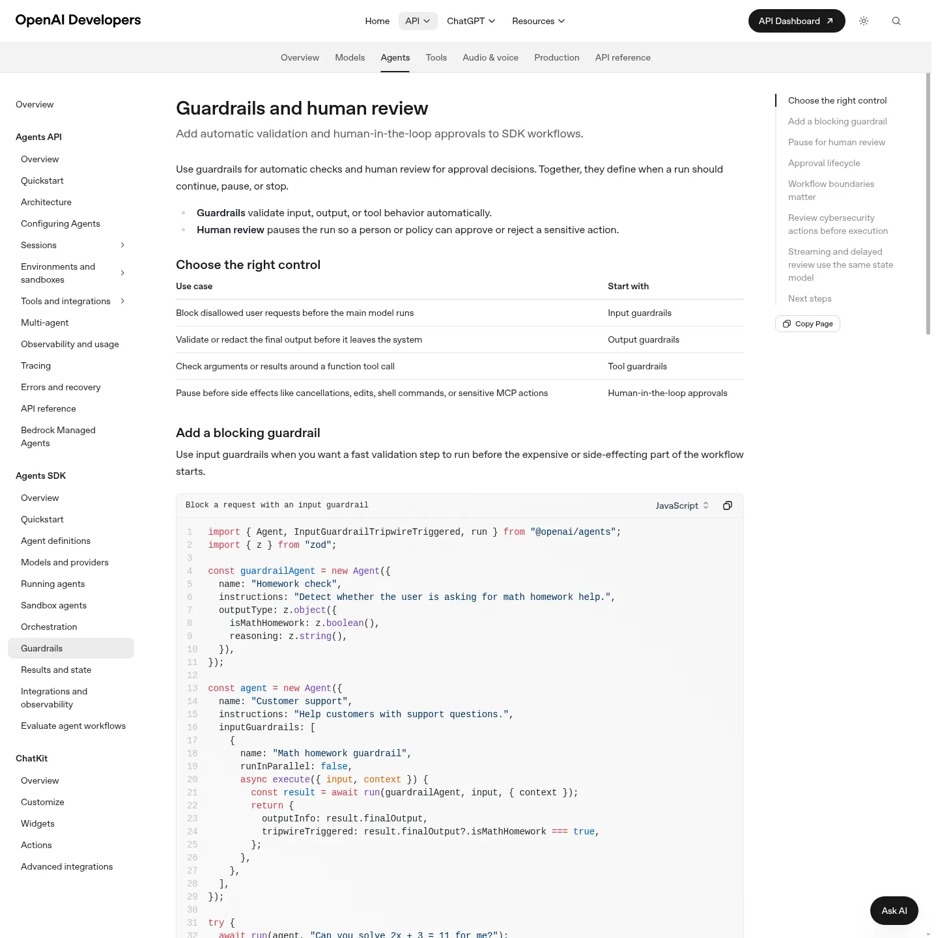This screenshot has width=938, height=938.
Task: Go to the Production tab
Action: click(x=557, y=57)
